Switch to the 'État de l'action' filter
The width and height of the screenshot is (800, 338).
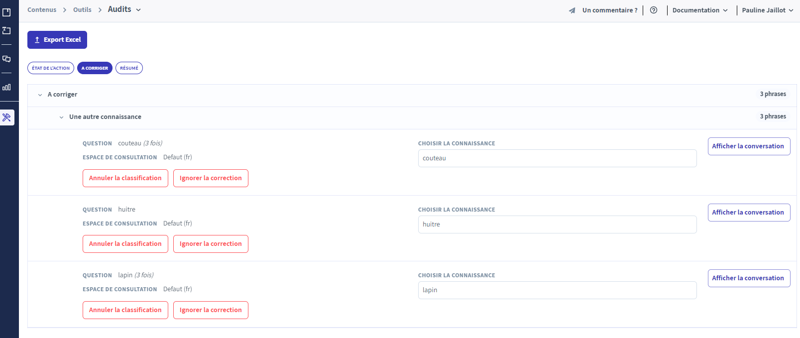(x=51, y=68)
